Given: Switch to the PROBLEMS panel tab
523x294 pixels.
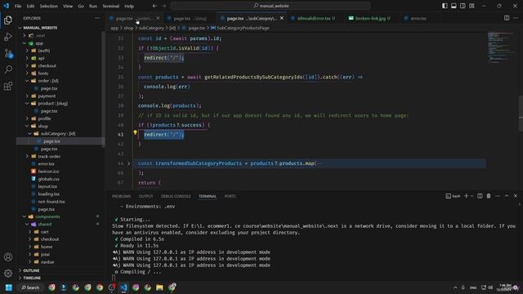Looking at the screenshot, I should pyautogui.click(x=122, y=196).
